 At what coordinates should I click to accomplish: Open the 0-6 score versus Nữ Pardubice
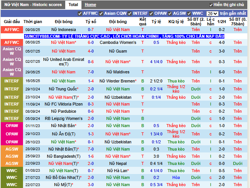(91, 111)
